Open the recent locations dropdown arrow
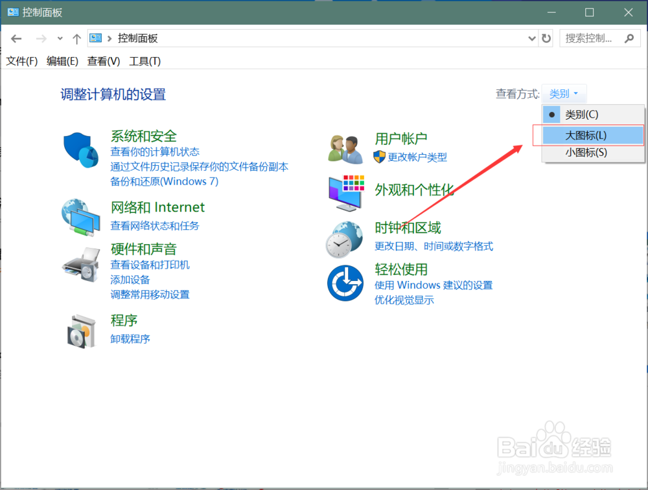 point(60,38)
